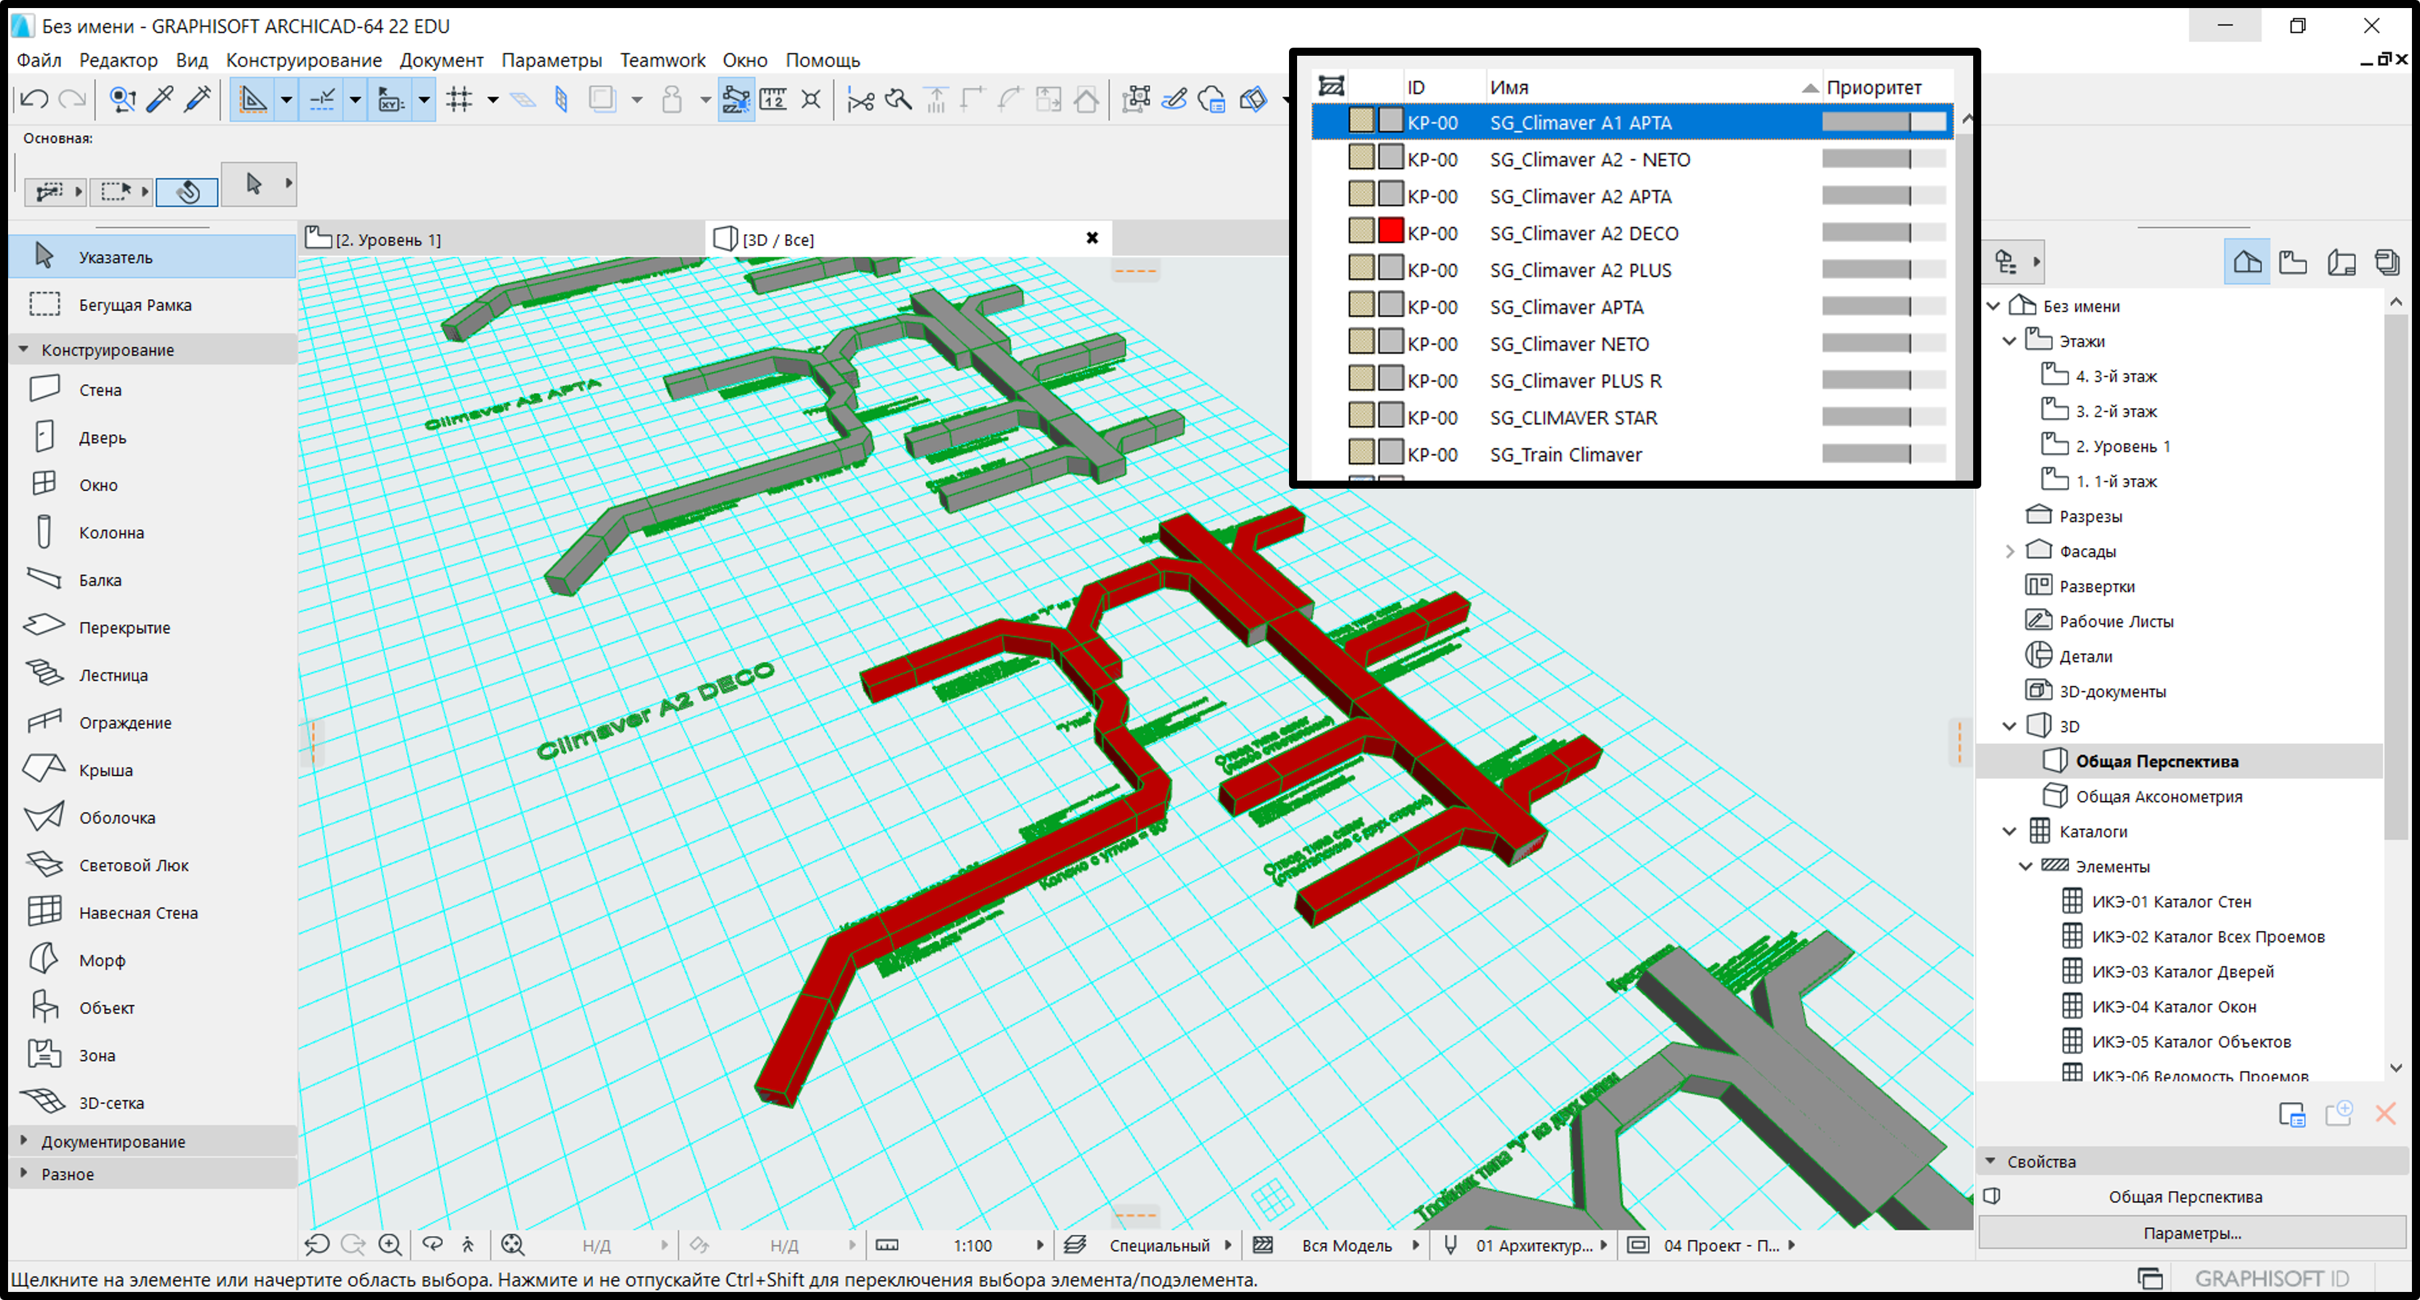This screenshot has width=2420, height=1300.
Task: Select the Бегущая Рамка marquee tool
Action: (152, 305)
